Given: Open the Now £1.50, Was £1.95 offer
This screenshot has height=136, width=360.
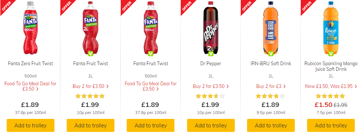Looking at the screenshot, I should point(331,86).
